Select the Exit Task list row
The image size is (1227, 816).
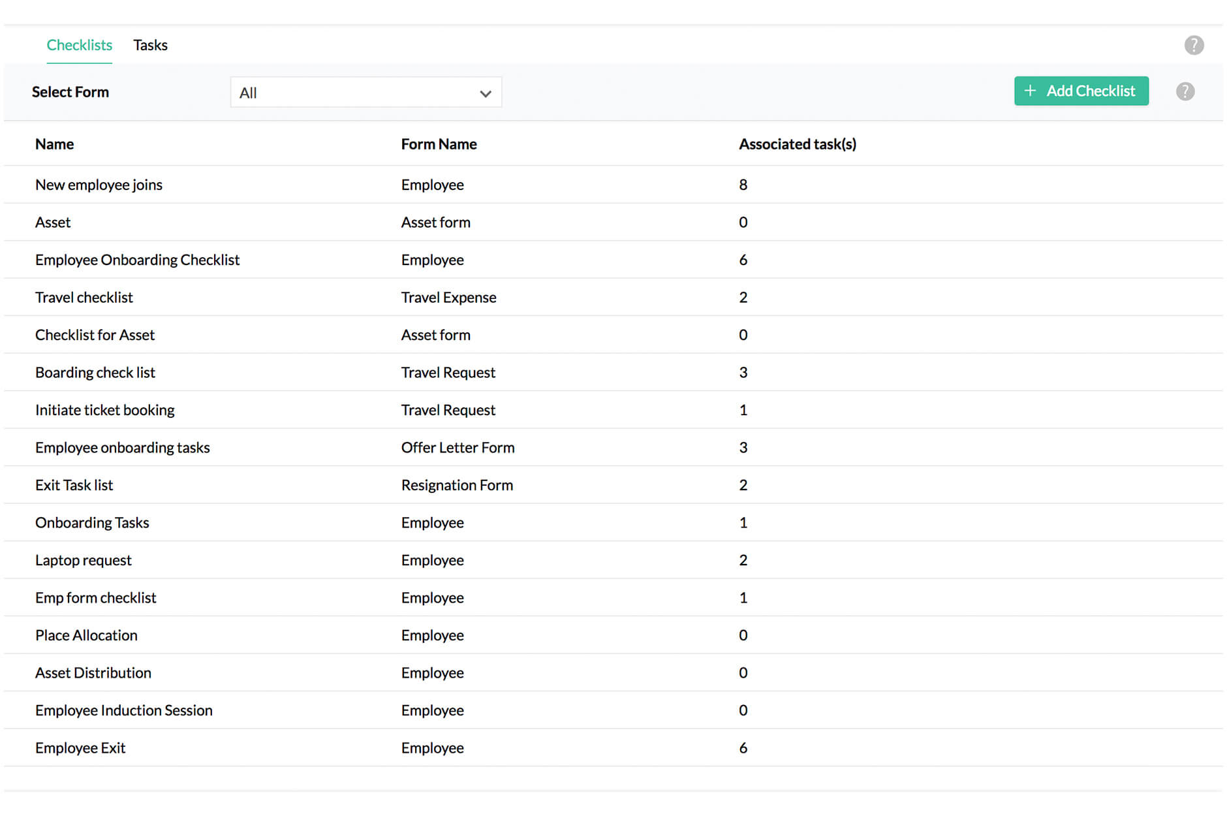(x=74, y=485)
